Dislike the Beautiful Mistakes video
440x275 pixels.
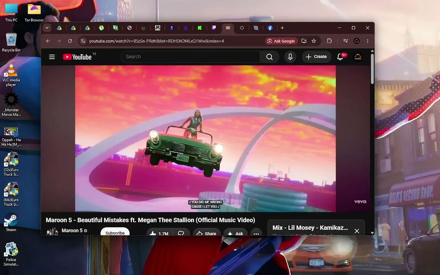pyautogui.click(x=181, y=233)
